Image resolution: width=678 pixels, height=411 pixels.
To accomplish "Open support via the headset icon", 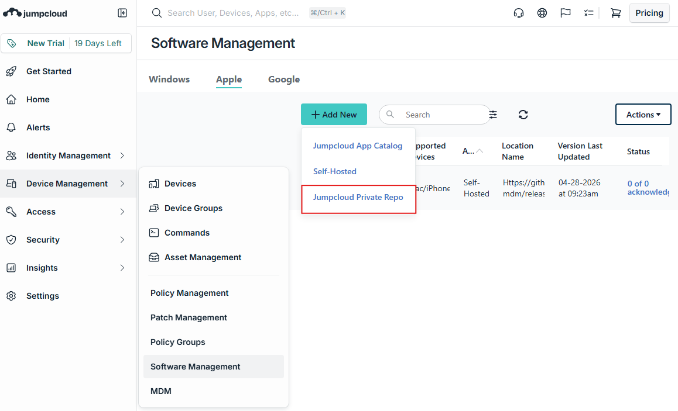I will coord(518,13).
